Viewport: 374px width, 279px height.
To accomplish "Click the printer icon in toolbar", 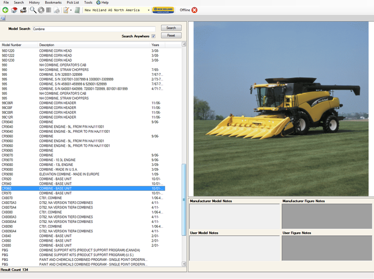I will point(23,10).
